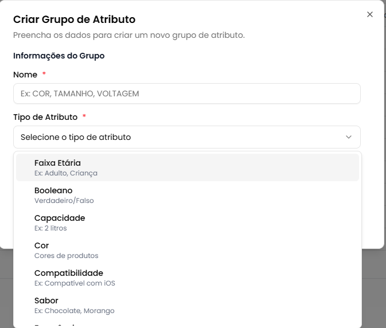Click the chevron arrow in attribute type selector
Screen dimensions: 386x328
coord(349,137)
